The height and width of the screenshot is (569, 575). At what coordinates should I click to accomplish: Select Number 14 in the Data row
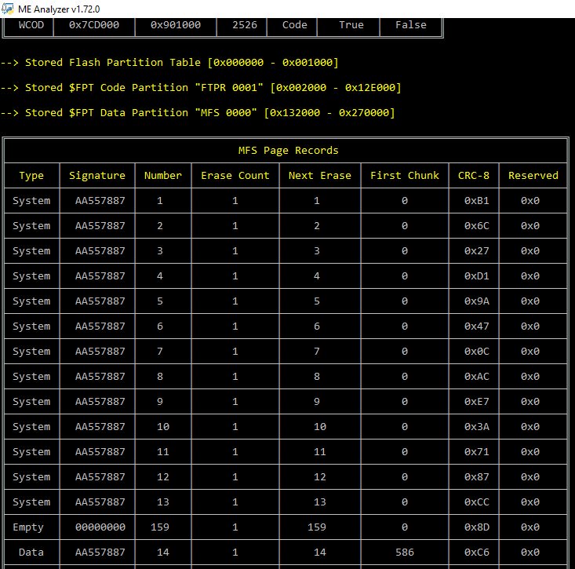tap(163, 553)
